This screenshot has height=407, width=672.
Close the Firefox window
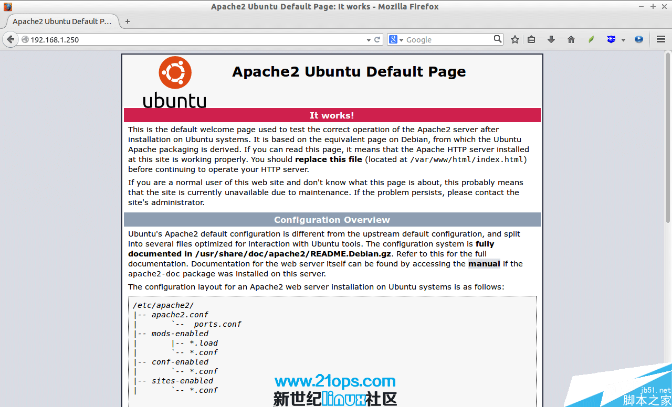coord(664,7)
